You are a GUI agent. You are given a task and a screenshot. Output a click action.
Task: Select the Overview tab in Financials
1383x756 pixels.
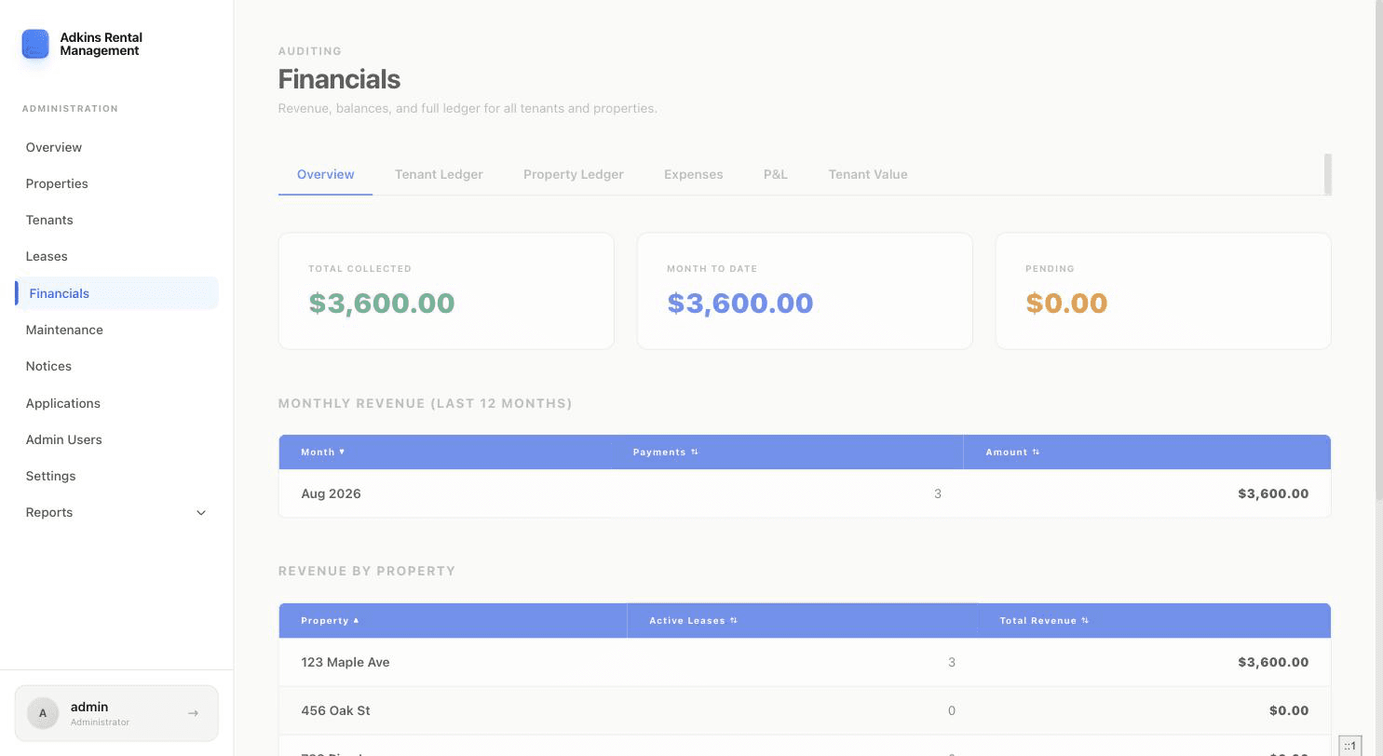point(325,174)
